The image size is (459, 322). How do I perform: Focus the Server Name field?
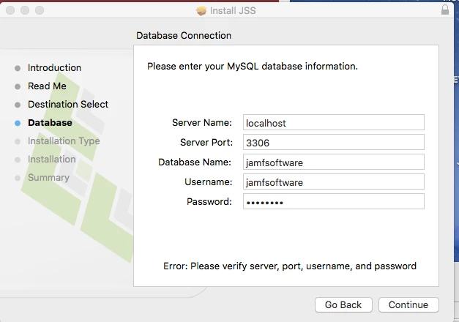(333, 122)
